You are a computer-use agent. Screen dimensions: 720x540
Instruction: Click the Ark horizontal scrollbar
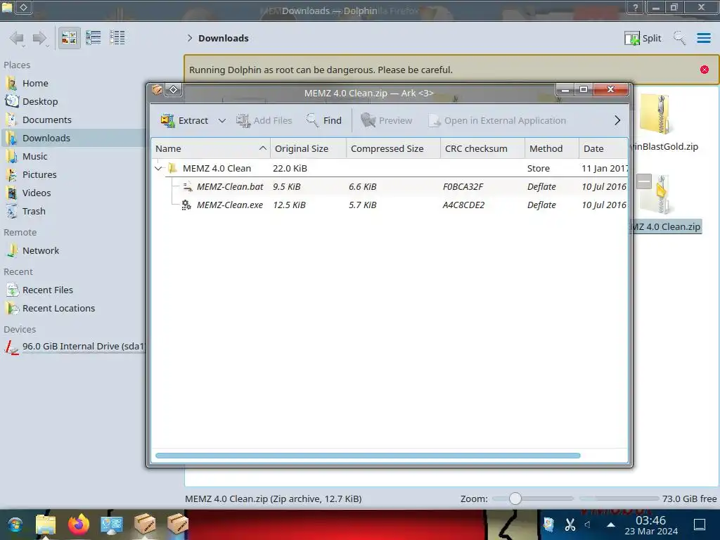(368, 456)
